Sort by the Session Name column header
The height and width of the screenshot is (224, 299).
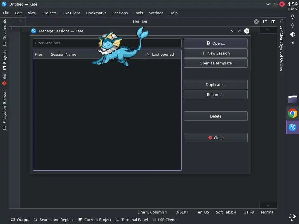pos(100,54)
